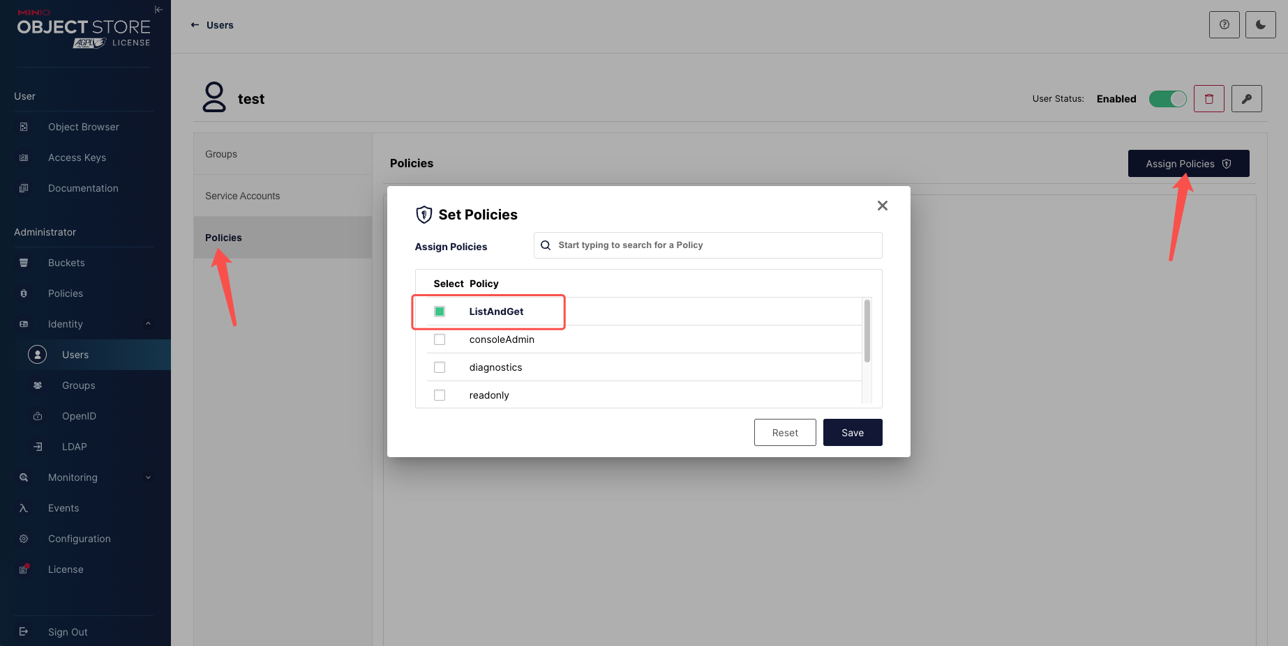1288x646 pixels.
Task: Open Buckets from the sidebar
Action: pos(66,263)
